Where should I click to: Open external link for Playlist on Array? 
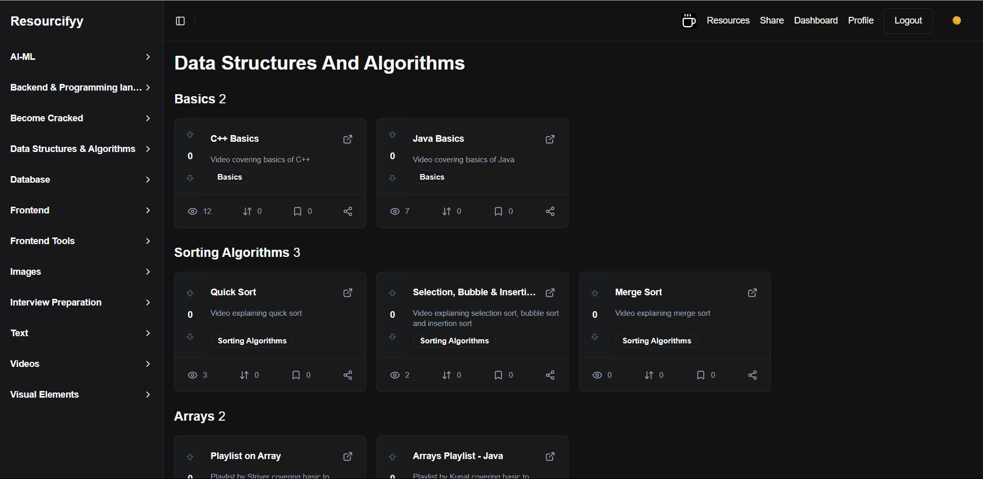(x=347, y=456)
